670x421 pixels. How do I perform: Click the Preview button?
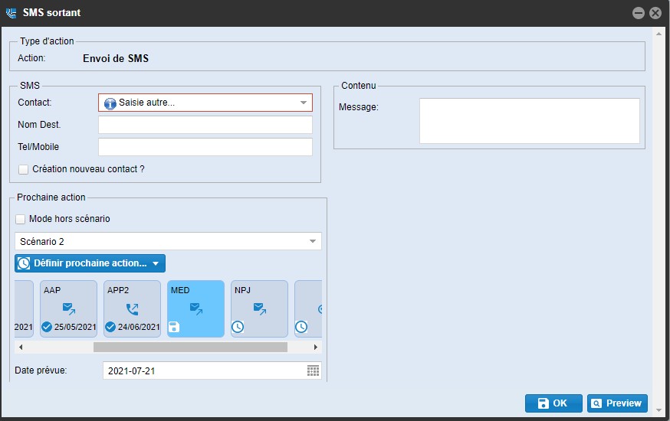pyautogui.click(x=617, y=403)
